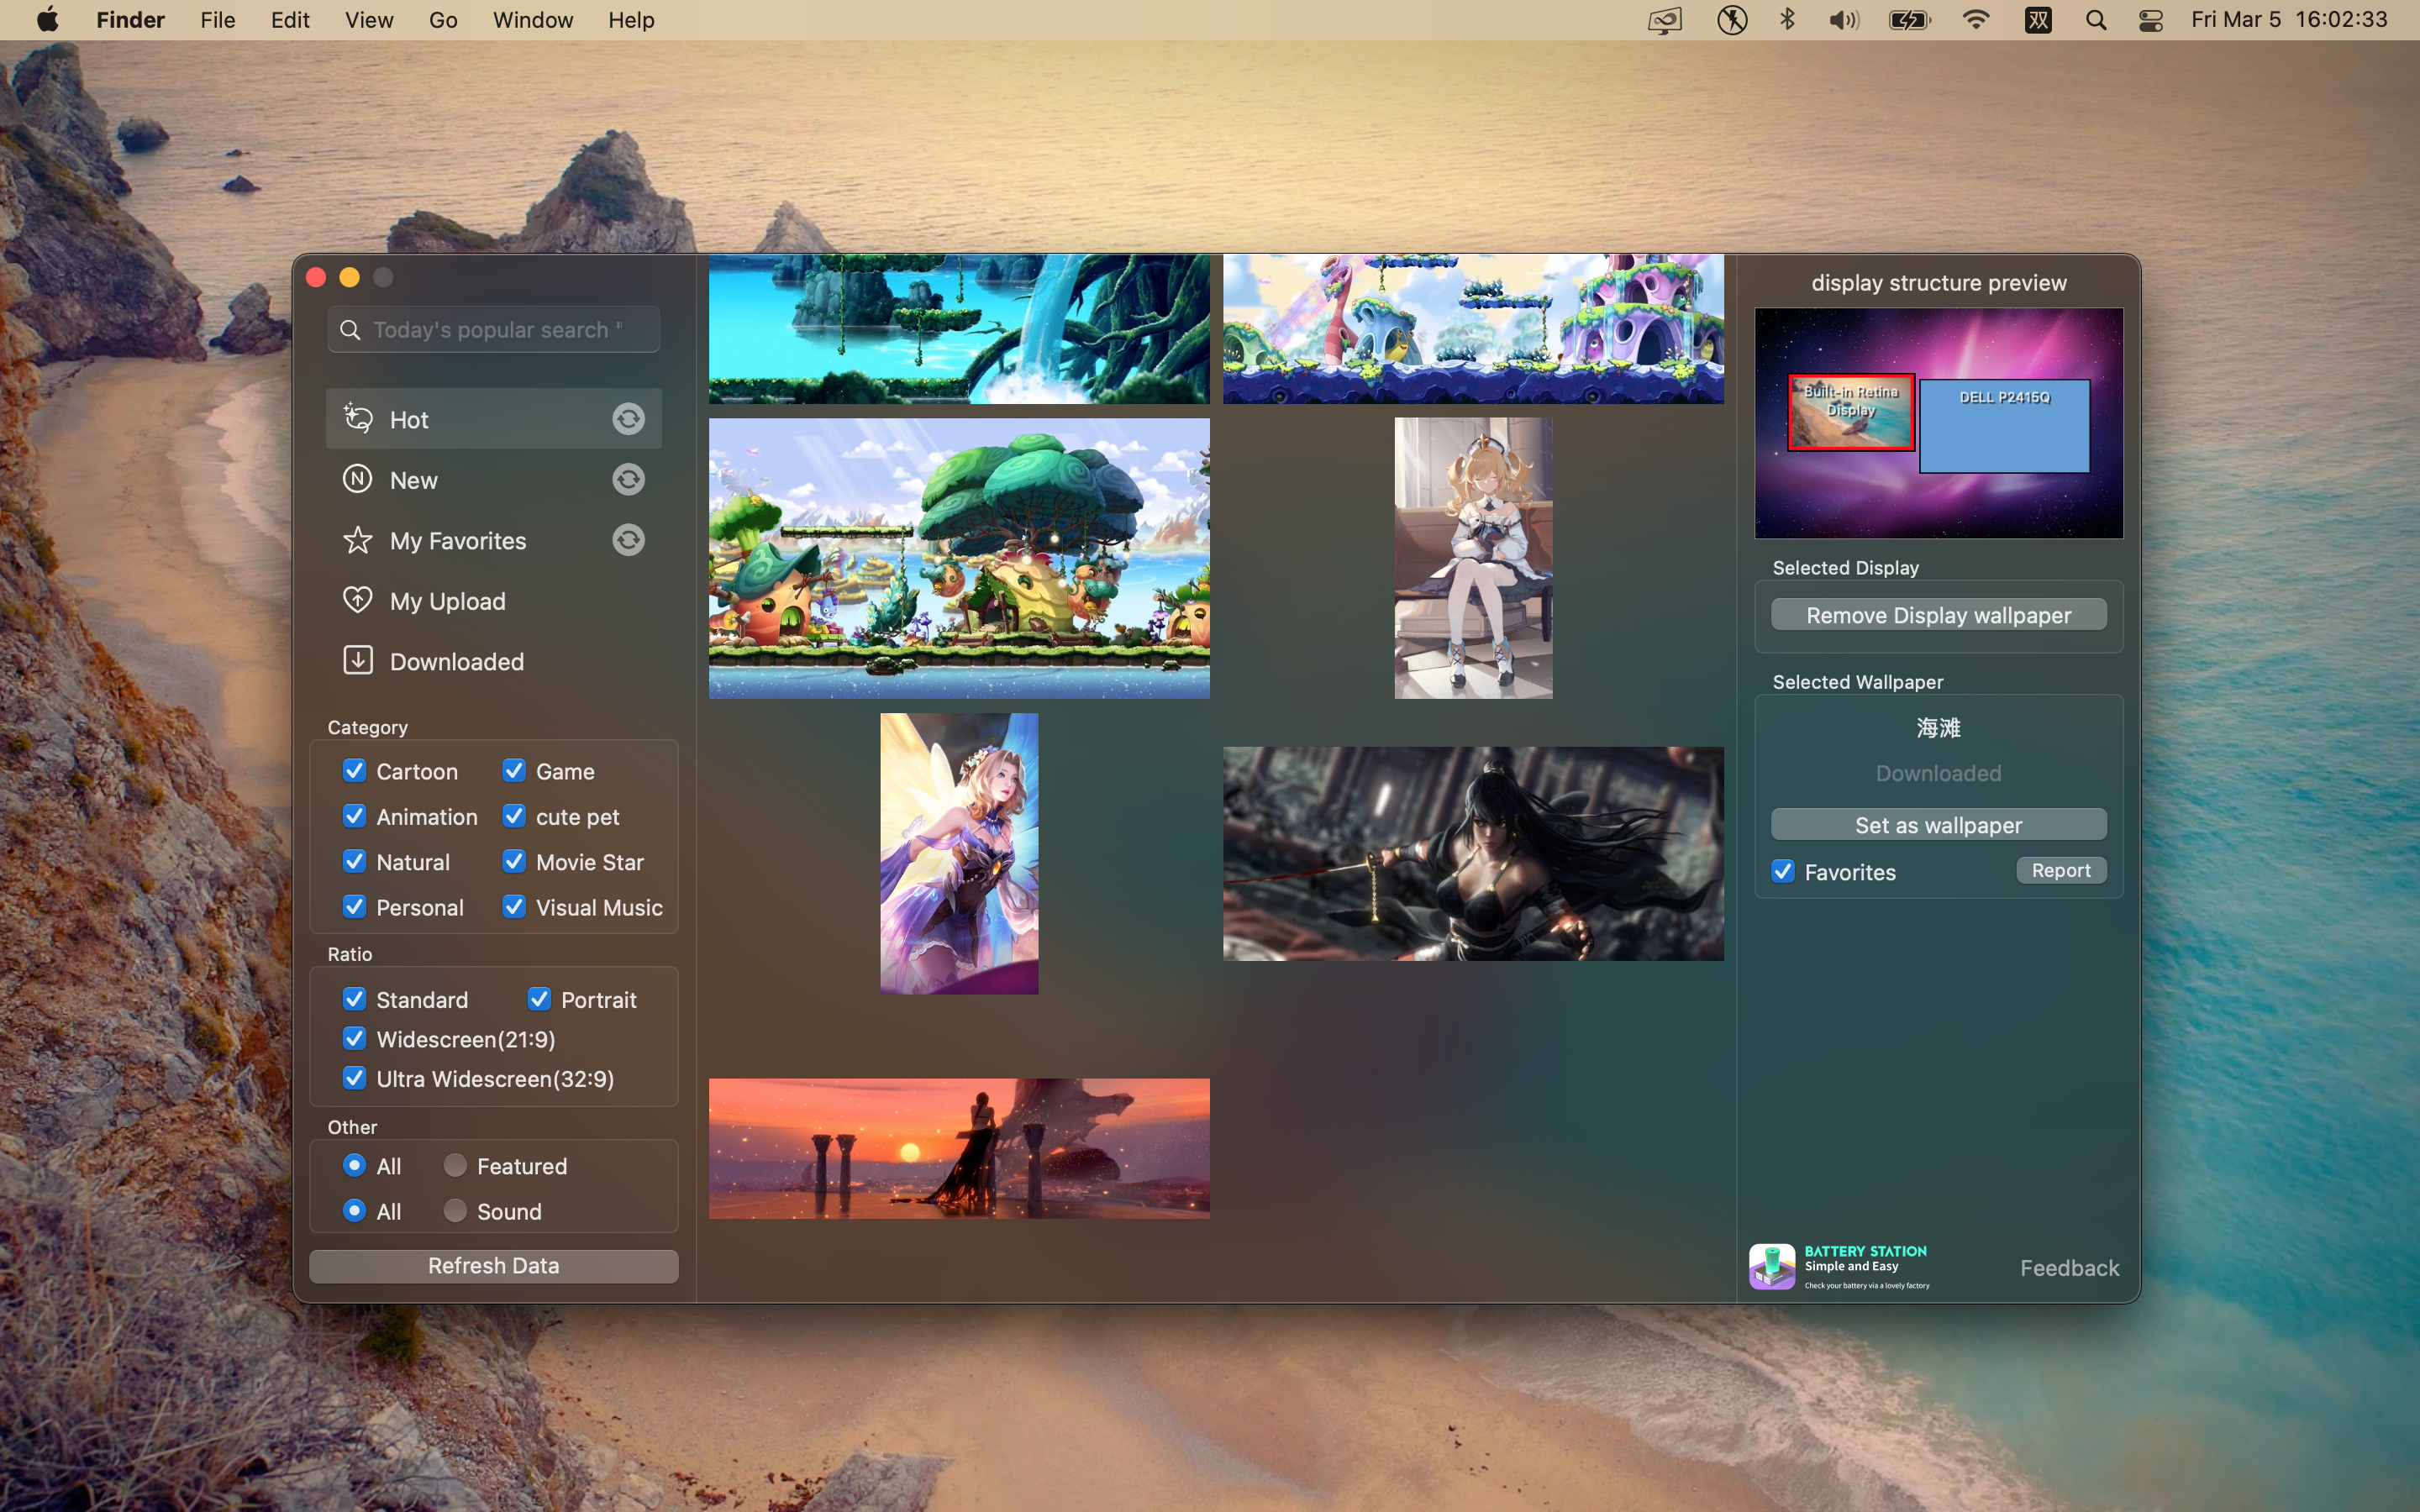Image resolution: width=2420 pixels, height=1512 pixels.
Task: Uncheck the Standard ratio
Action: pos(354,999)
